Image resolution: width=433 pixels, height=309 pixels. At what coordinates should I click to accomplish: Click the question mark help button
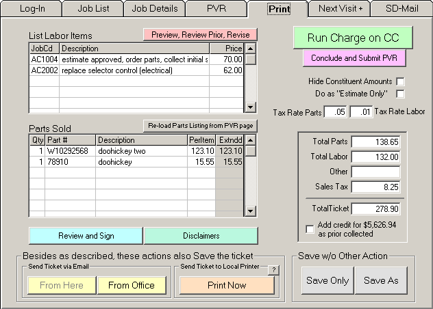click(x=272, y=270)
